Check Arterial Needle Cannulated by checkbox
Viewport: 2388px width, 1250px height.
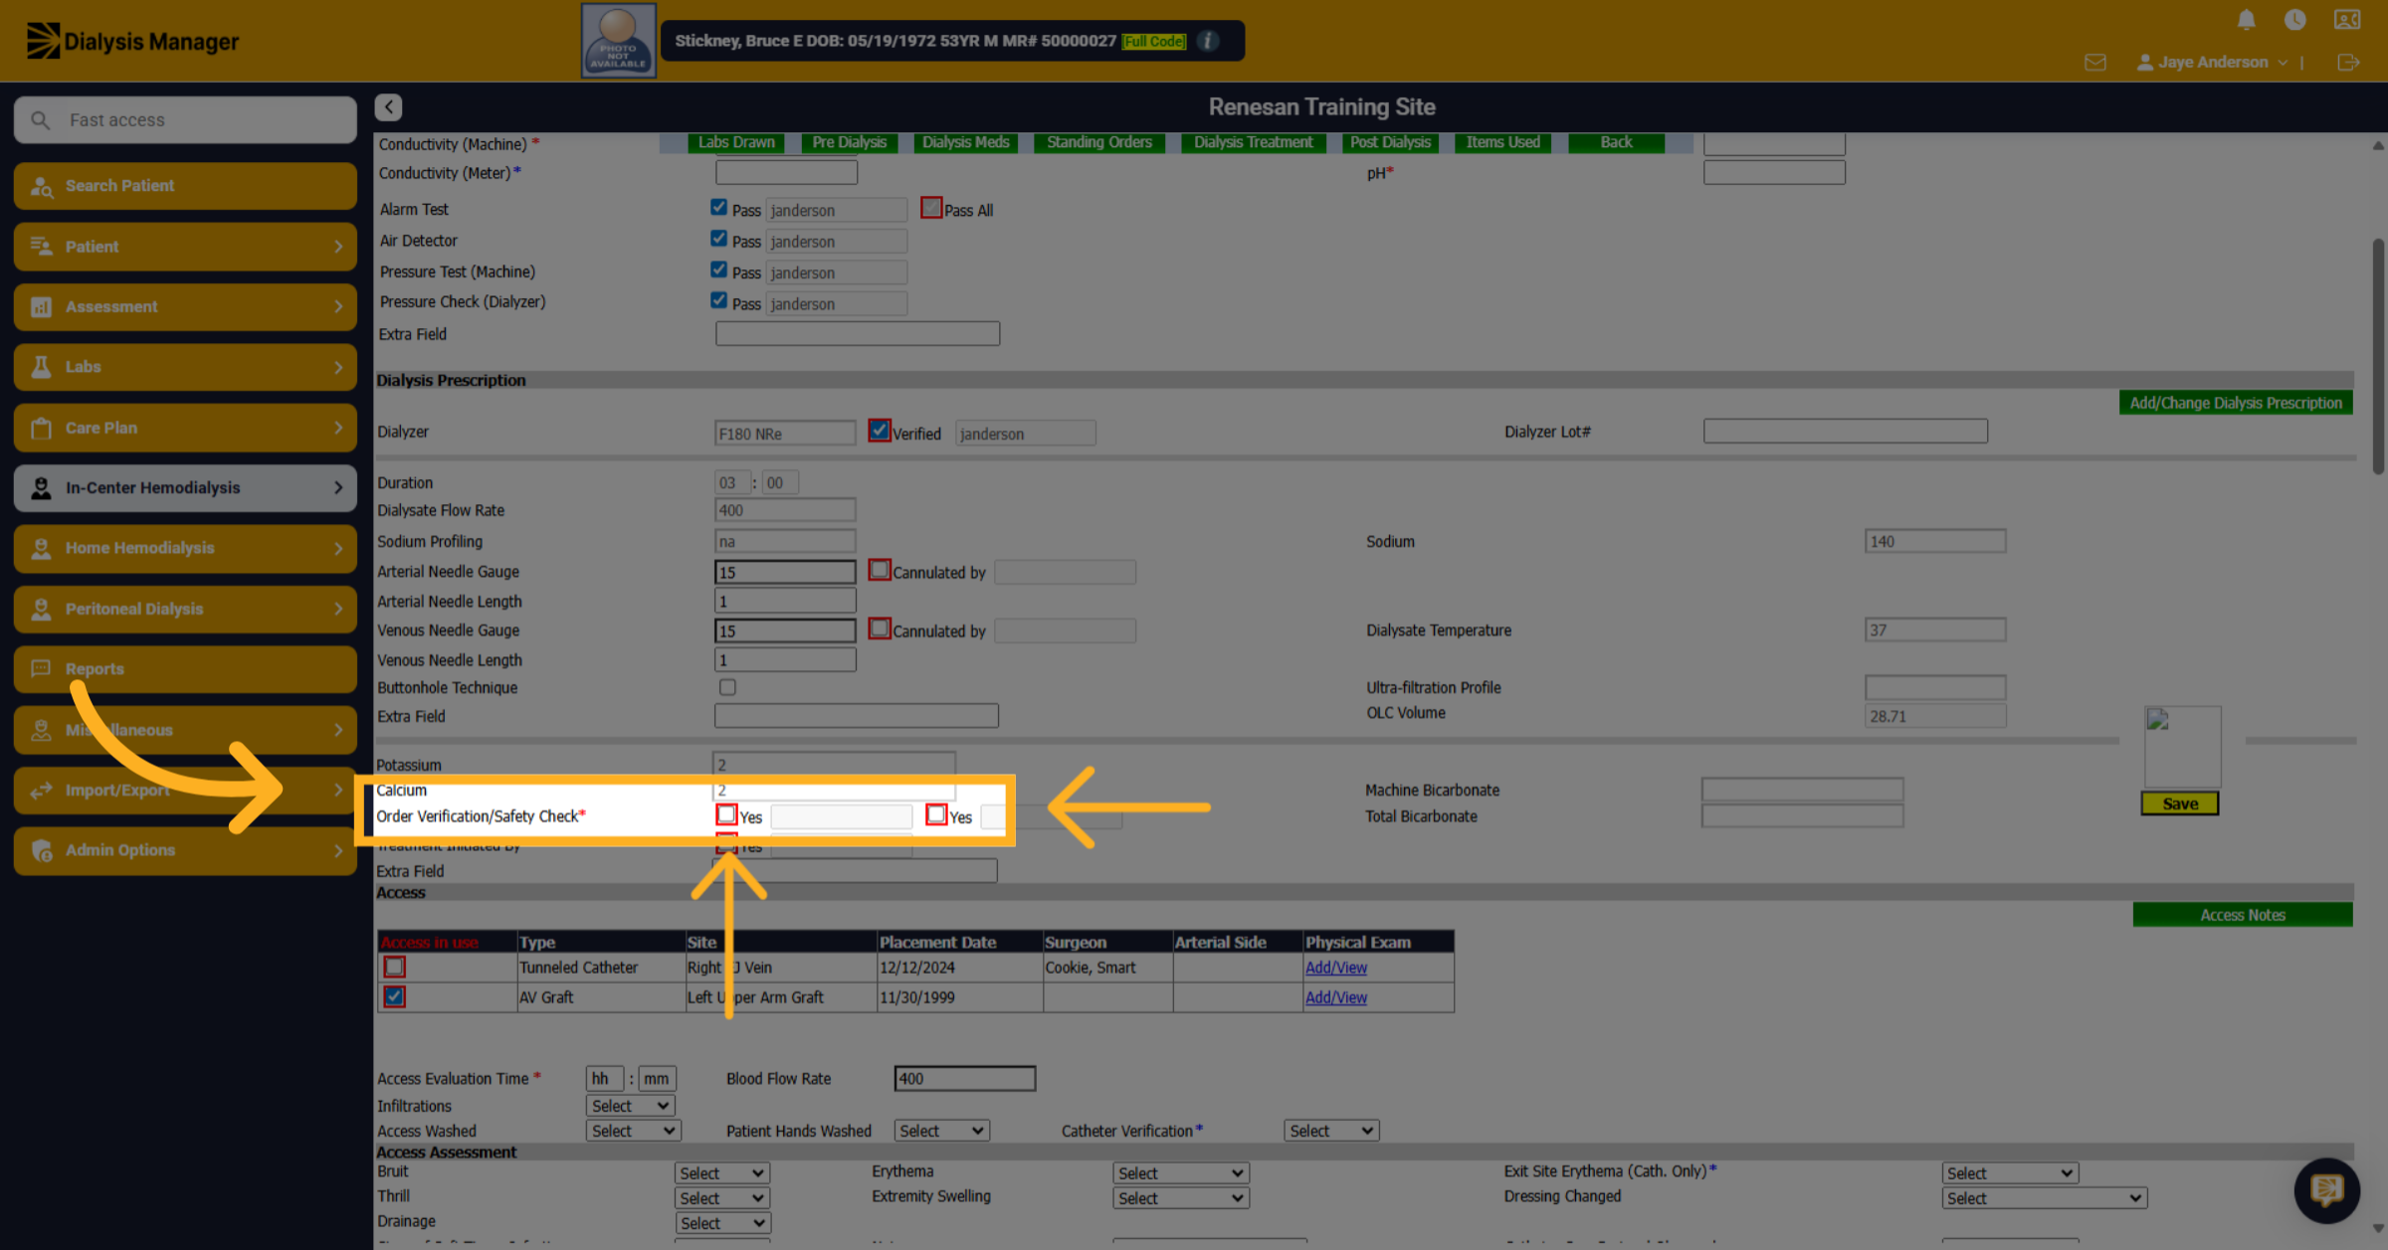(879, 570)
